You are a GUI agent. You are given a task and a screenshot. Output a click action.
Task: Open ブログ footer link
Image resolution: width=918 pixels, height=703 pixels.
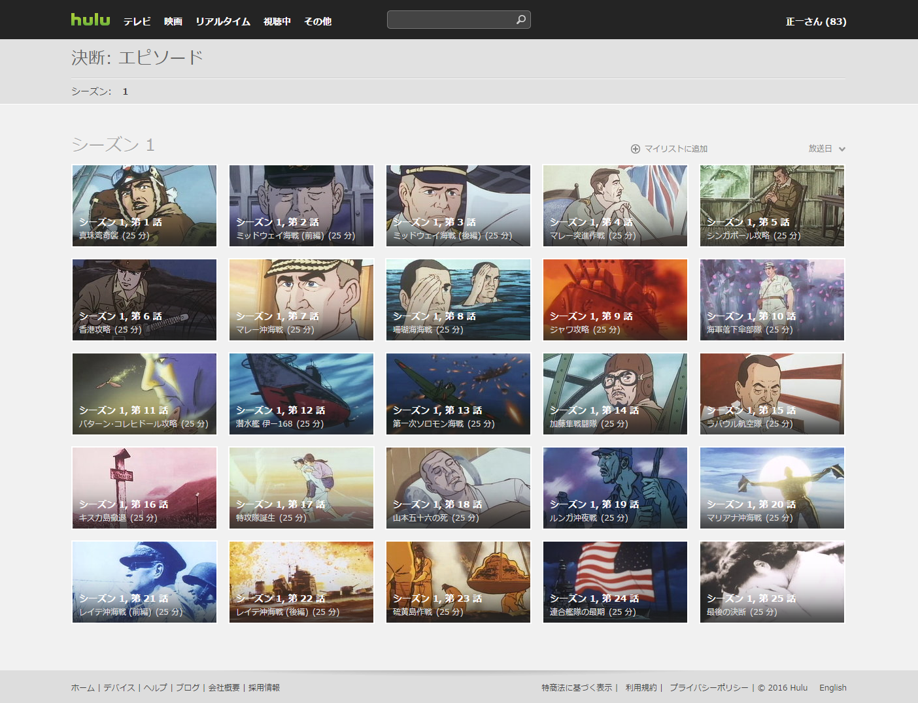(188, 688)
